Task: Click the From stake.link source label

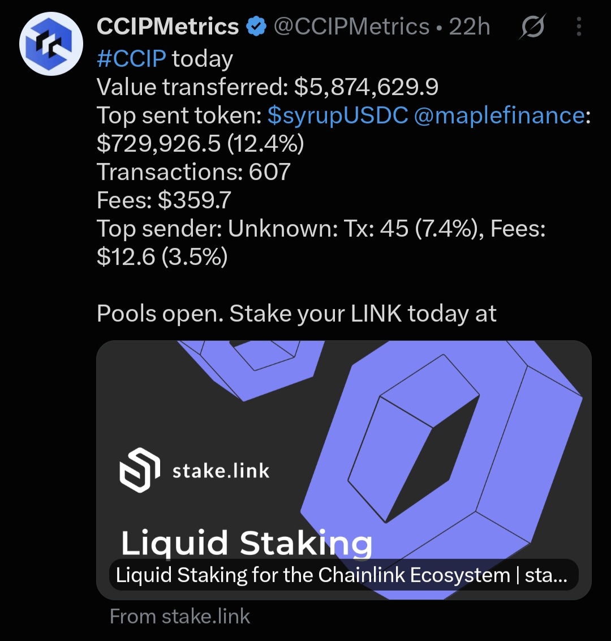Action: tap(180, 617)
